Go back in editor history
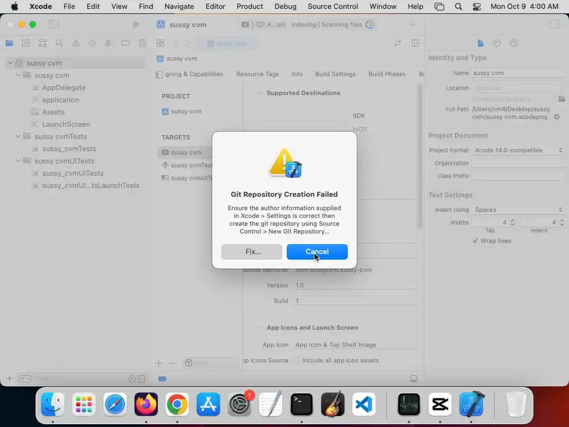 [176, 43]
